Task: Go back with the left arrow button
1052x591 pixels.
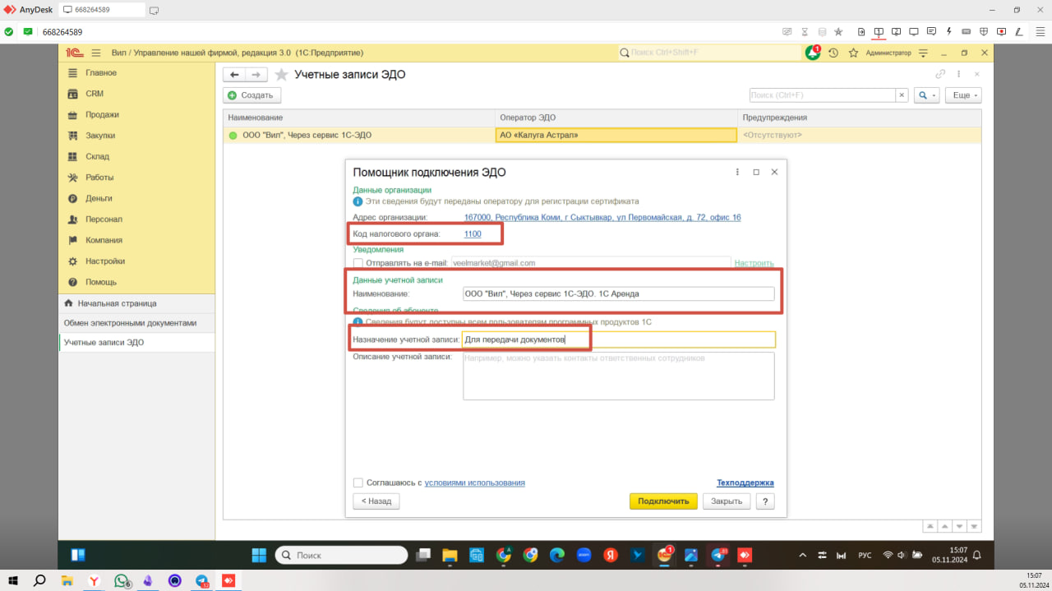Action: (x=234, y=75)
